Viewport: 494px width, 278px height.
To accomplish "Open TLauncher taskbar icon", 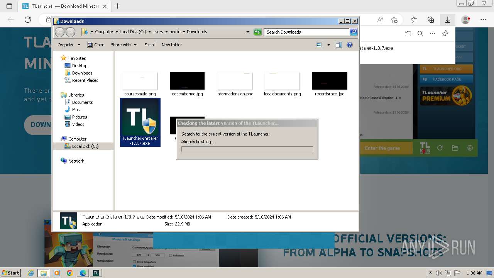I will [96, 273].
